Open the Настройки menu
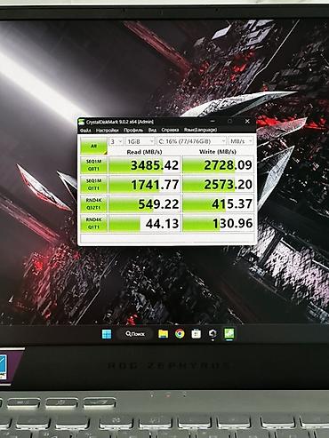 point(108,130)
